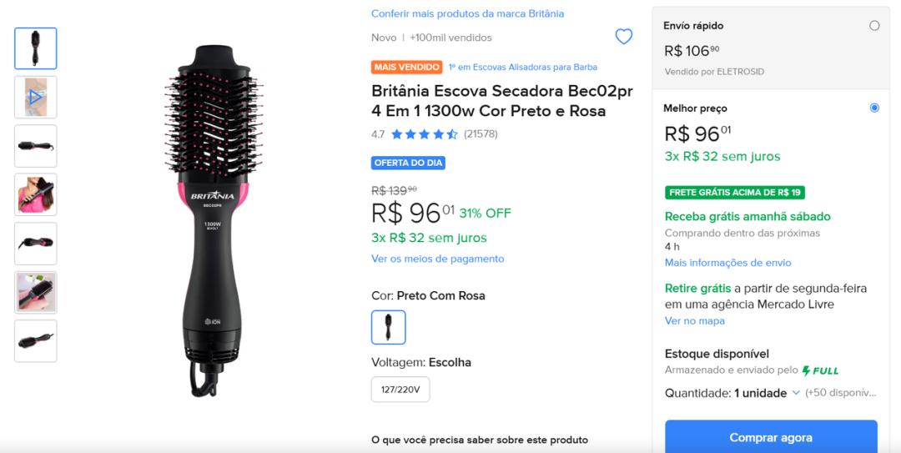Click the star rating icons
Image resolution: width=901 pixels, height=453 pixels.
pyautogui.click(x=424, y=134)
